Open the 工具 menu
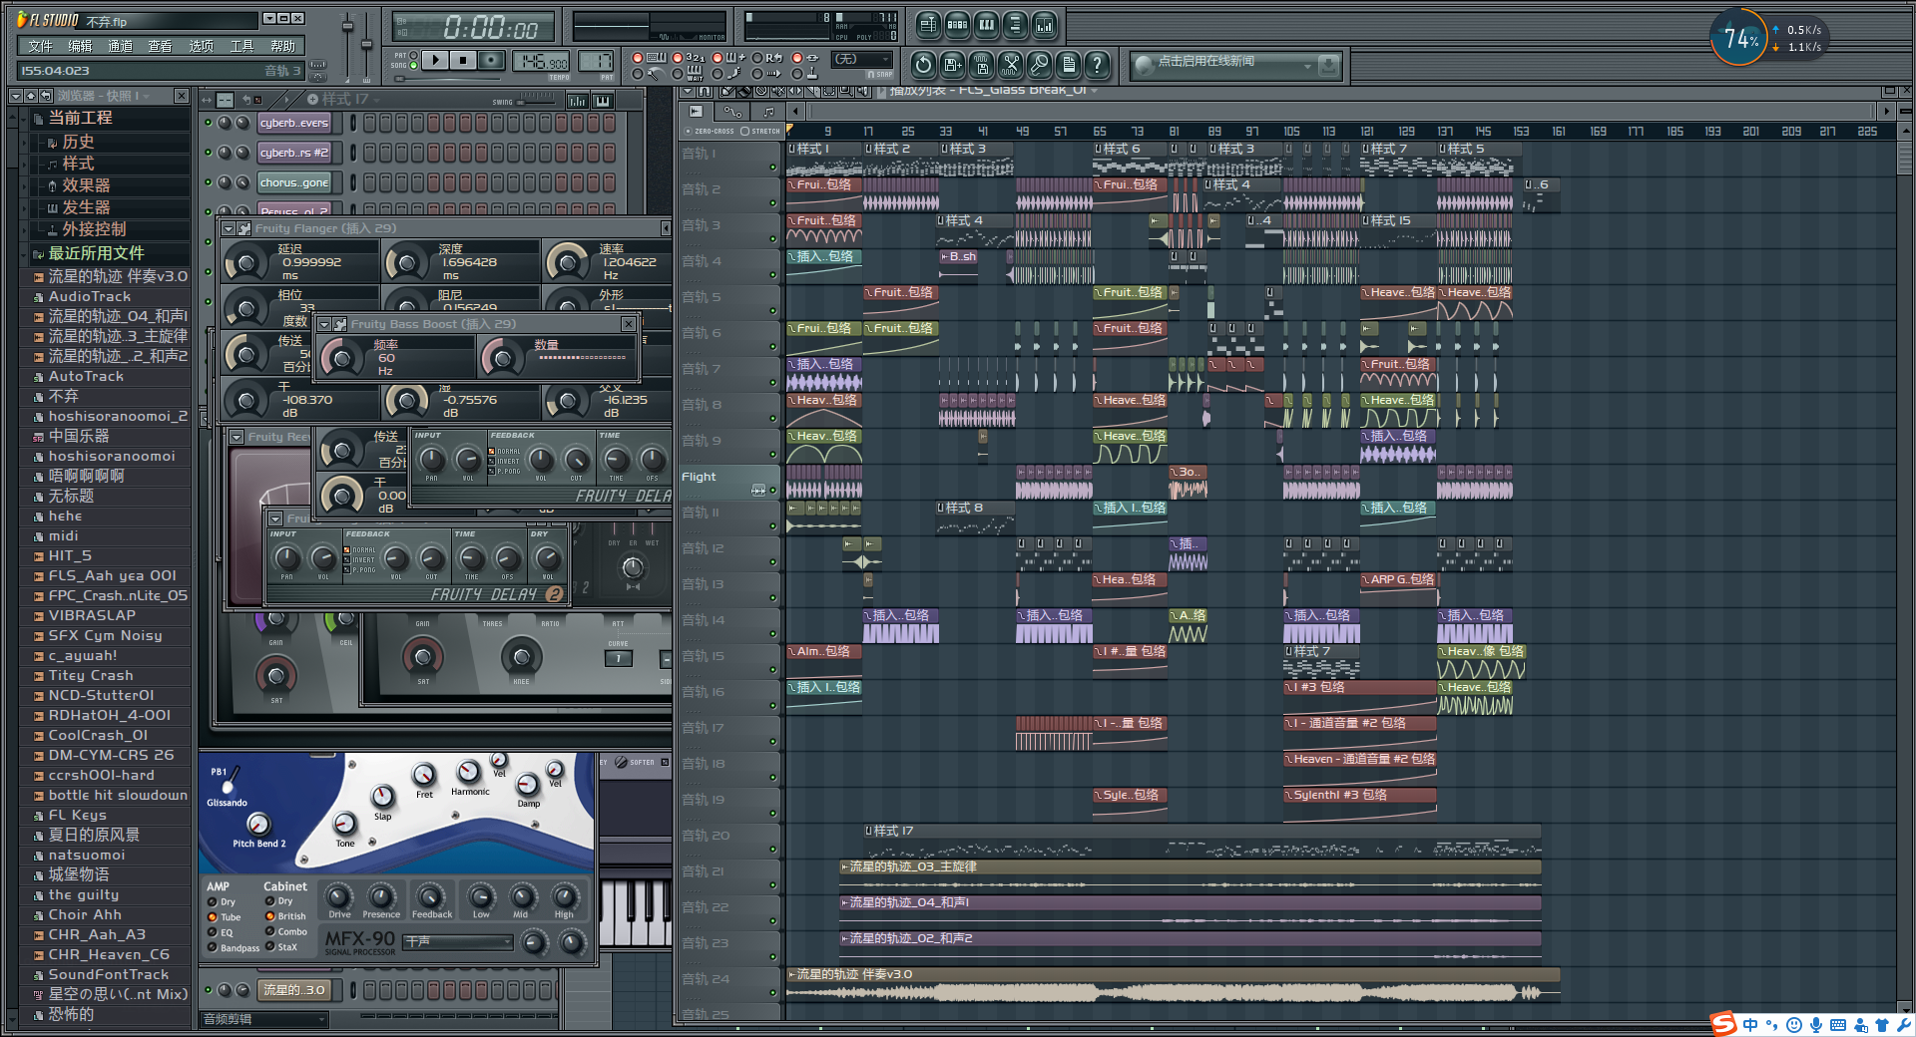 coord(241,46)
